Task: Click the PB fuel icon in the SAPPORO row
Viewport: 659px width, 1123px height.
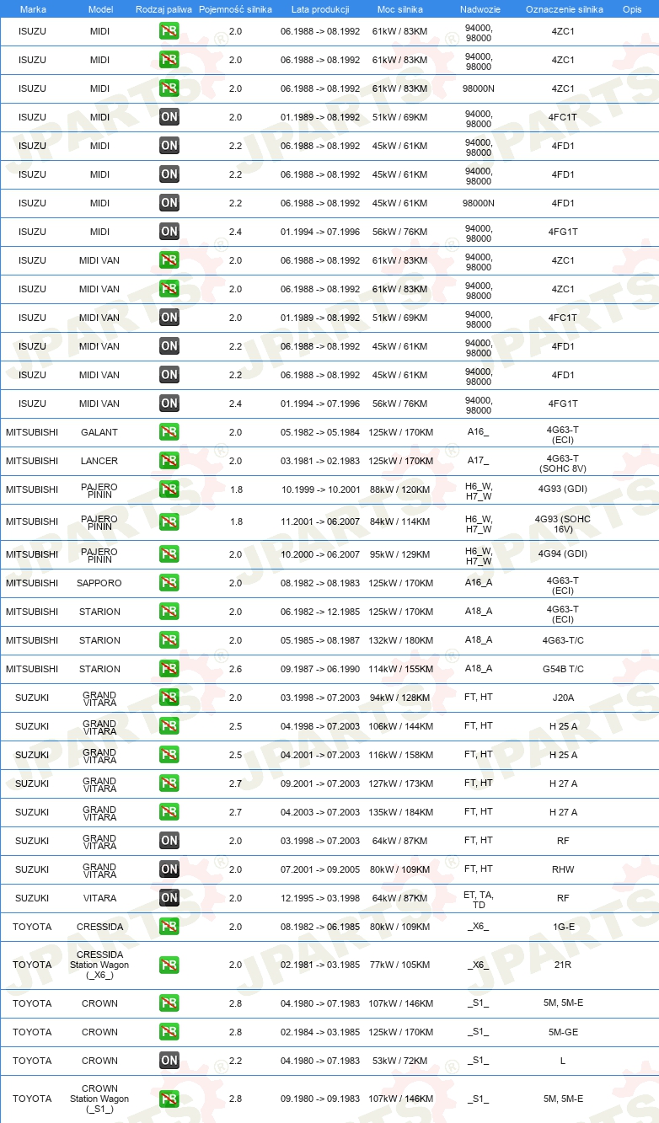Action: click(169, 583)
